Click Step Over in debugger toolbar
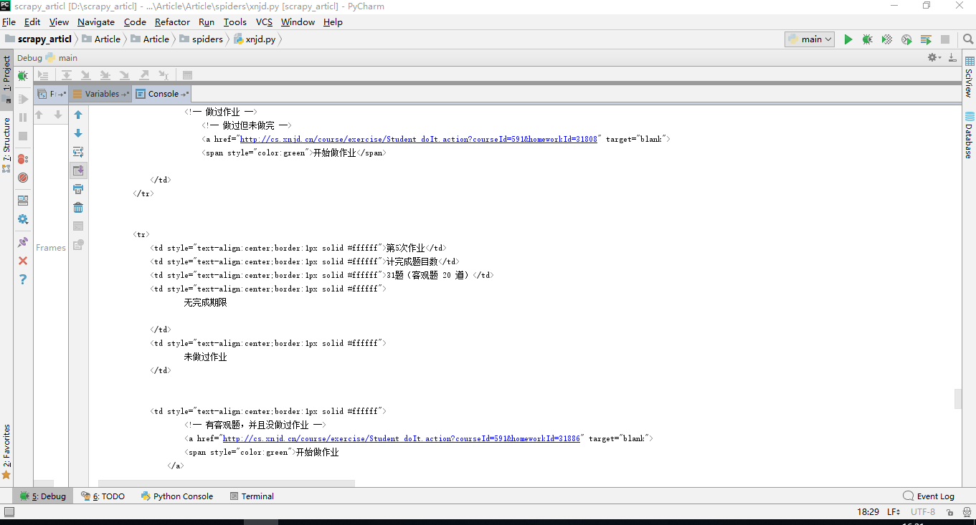The height and width of the screenshot is (525, 976). click(66, 75)
